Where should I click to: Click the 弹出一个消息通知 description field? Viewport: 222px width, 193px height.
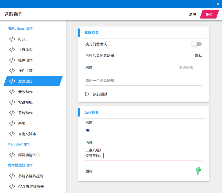tap(144, 81)
